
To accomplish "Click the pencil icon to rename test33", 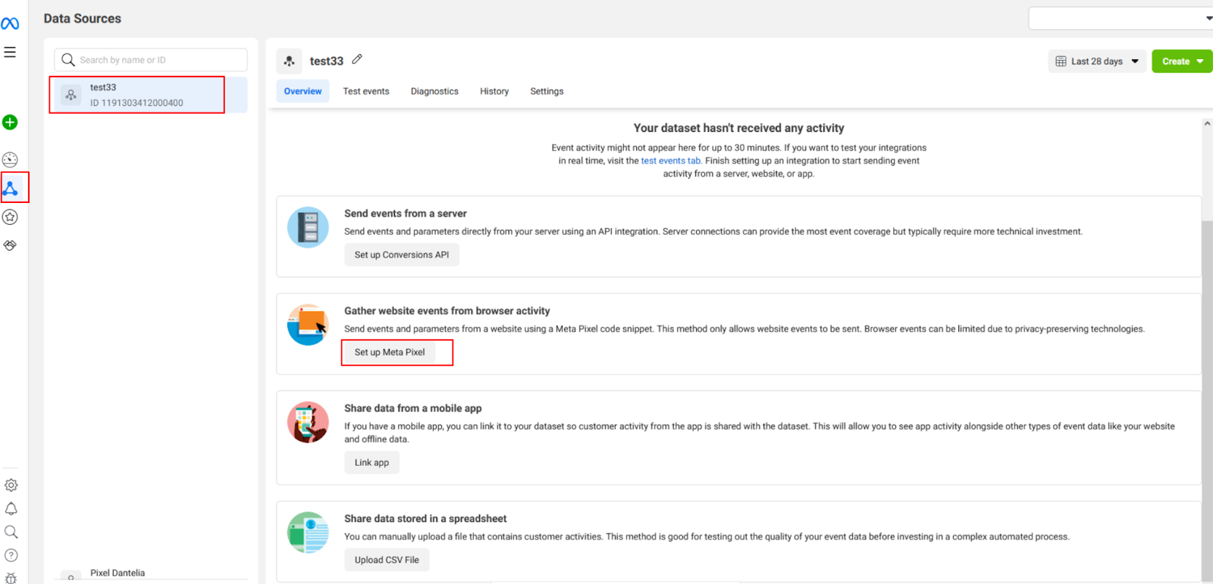I will [x=357, y=59].
